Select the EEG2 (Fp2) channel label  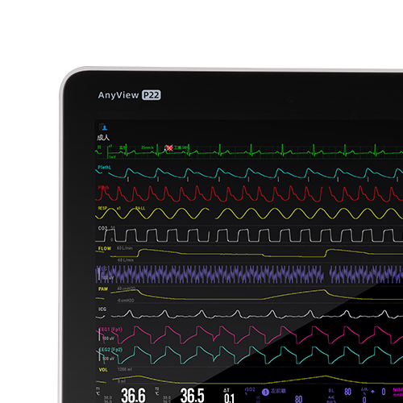coord(111,350)
